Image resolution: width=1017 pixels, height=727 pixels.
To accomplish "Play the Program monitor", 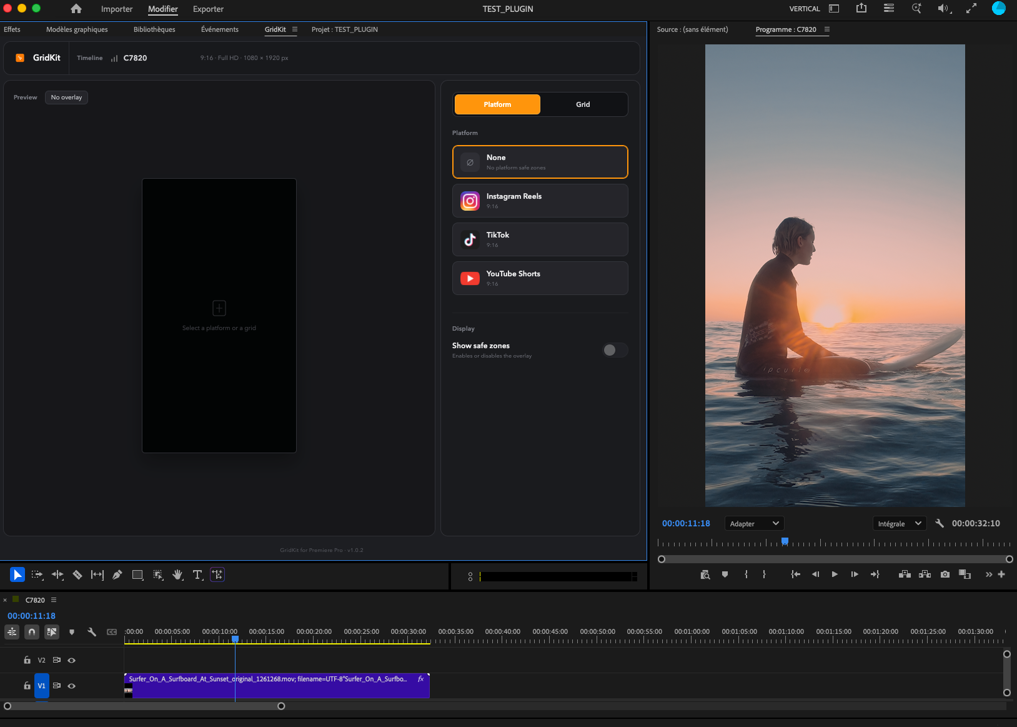I will coord(835,574).
